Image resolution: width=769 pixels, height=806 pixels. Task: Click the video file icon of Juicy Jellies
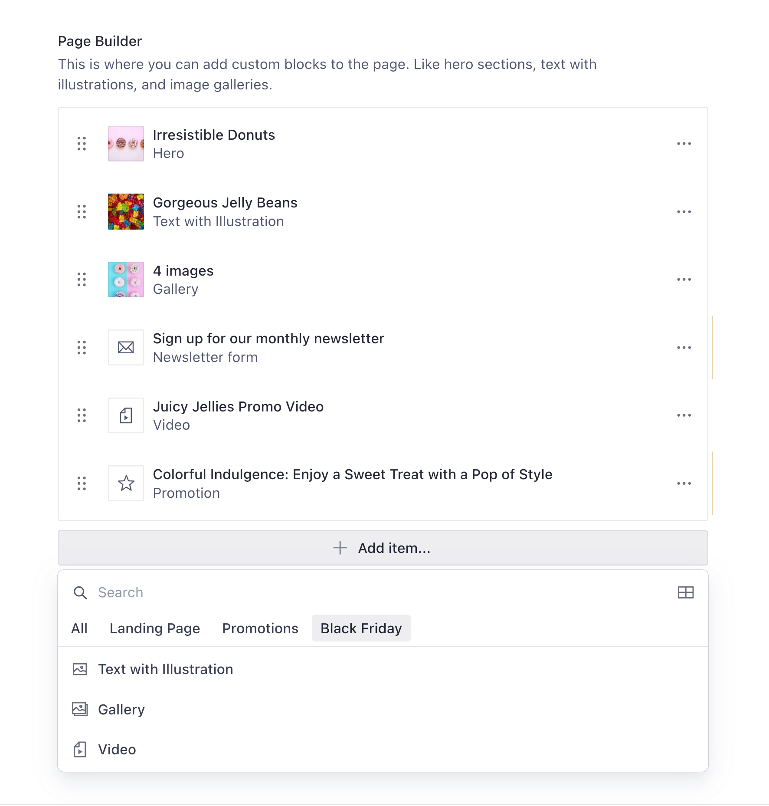tap(126, 415)
